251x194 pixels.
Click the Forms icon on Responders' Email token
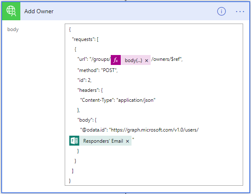coord(74,141)
